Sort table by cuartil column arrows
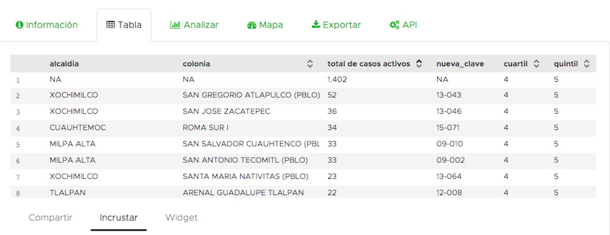Screen dimensions: 610x235 point(536,64)
